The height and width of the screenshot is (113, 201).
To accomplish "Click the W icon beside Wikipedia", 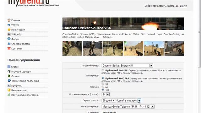I will click(9, 34).
